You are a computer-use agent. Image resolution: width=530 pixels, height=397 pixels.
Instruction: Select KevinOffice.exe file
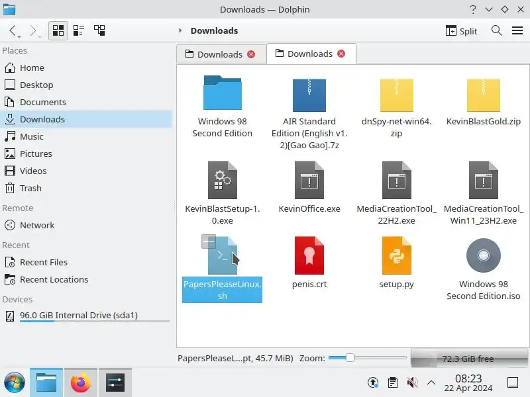309,187
